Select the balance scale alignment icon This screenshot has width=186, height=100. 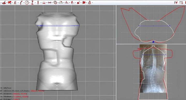44,3
